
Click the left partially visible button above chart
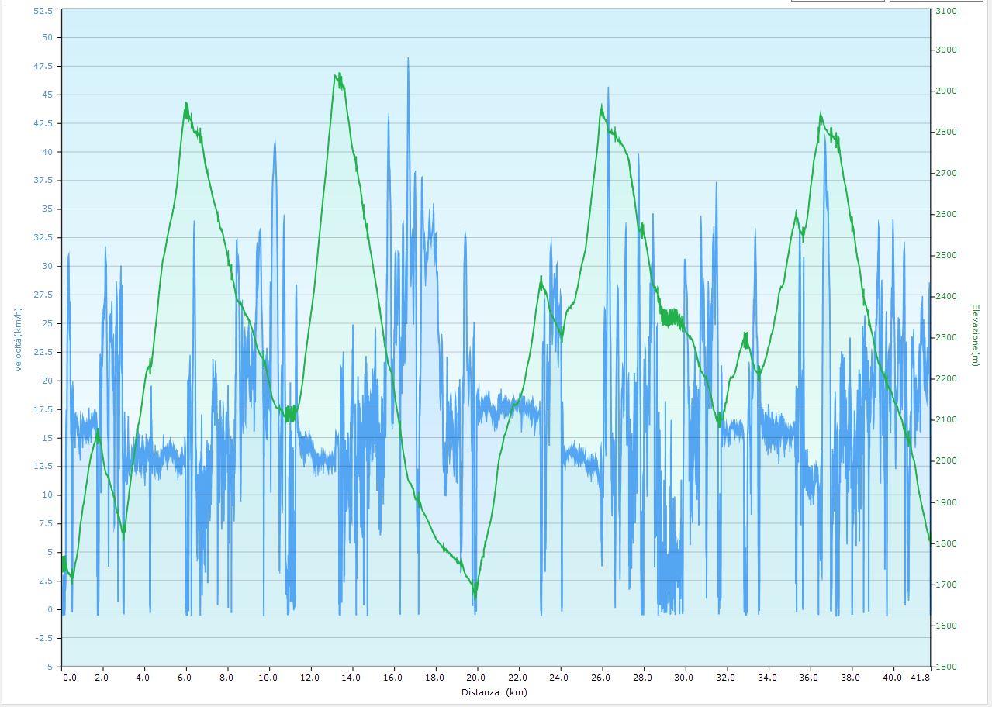(x=838, y=2)
